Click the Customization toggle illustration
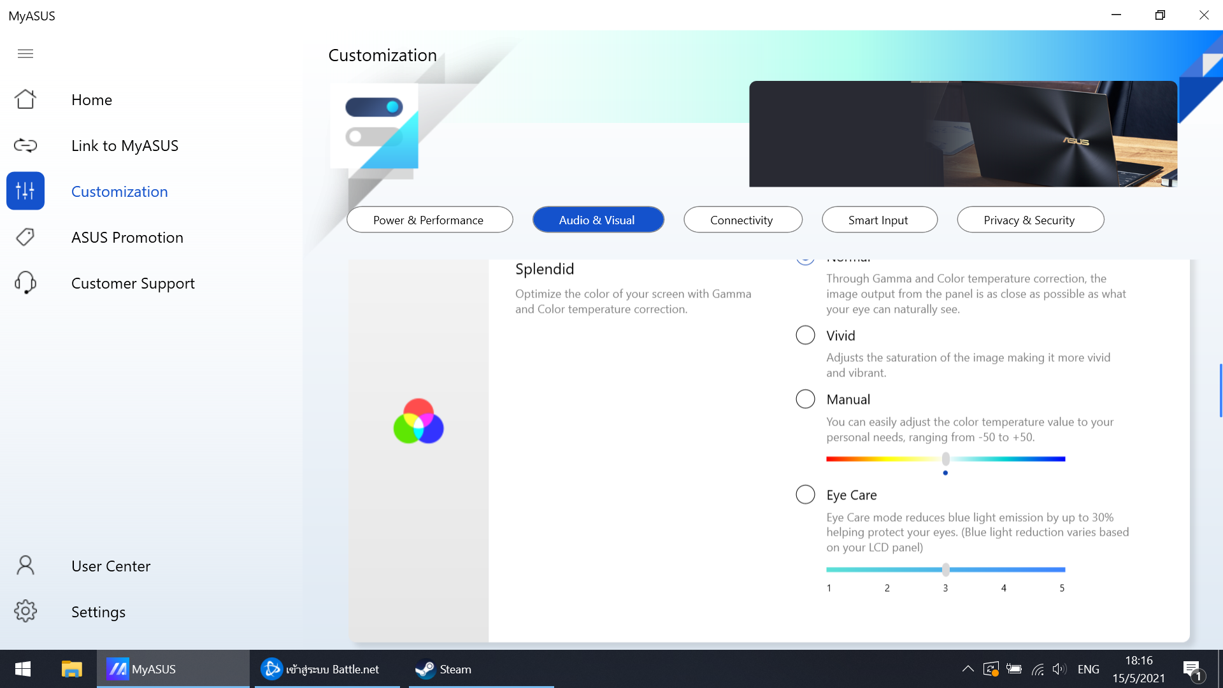The width and height of the screenshot is (1223, 688). (x=375, y=125)
